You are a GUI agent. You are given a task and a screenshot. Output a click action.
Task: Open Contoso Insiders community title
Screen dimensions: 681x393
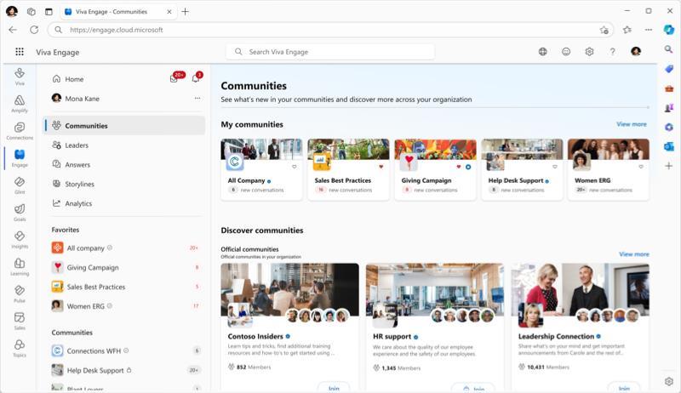[255, 336]
